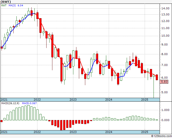Click the MA(3) indicator label
172x138 pixels.
[12, 6]
